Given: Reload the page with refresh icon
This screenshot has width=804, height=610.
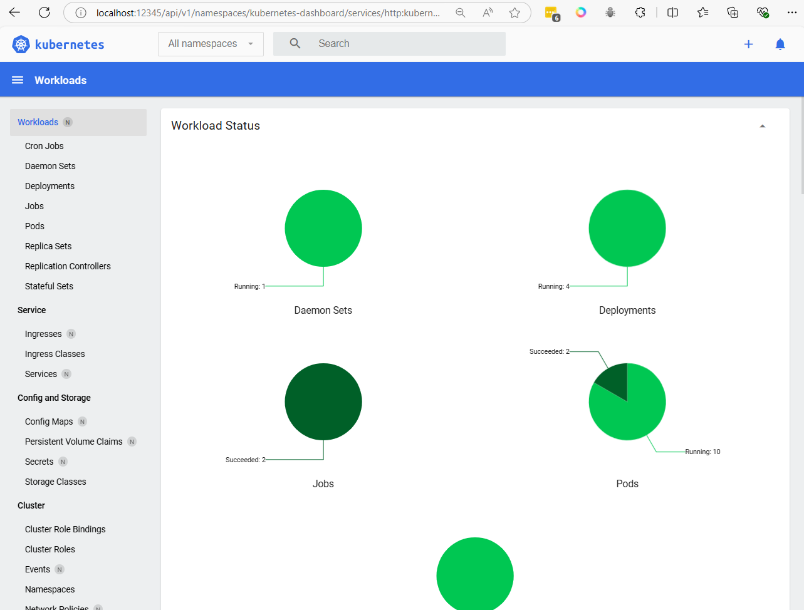Looking at the screenshot, I should coord(44,13).
